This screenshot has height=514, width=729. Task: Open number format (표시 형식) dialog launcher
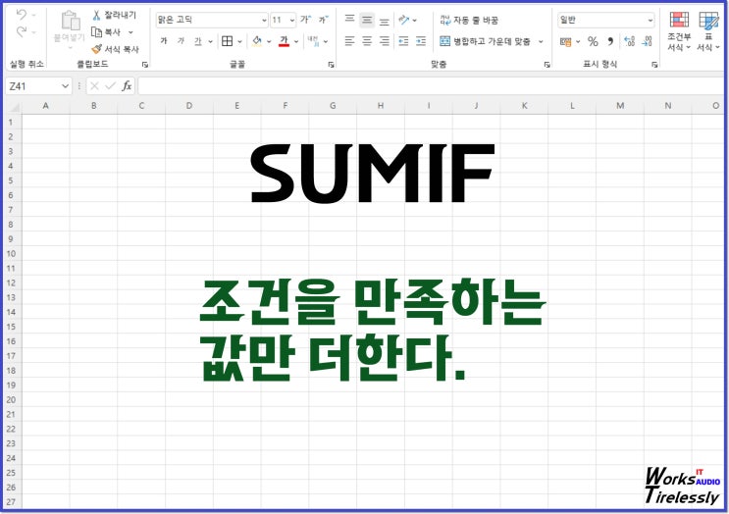tap(654, 65)
